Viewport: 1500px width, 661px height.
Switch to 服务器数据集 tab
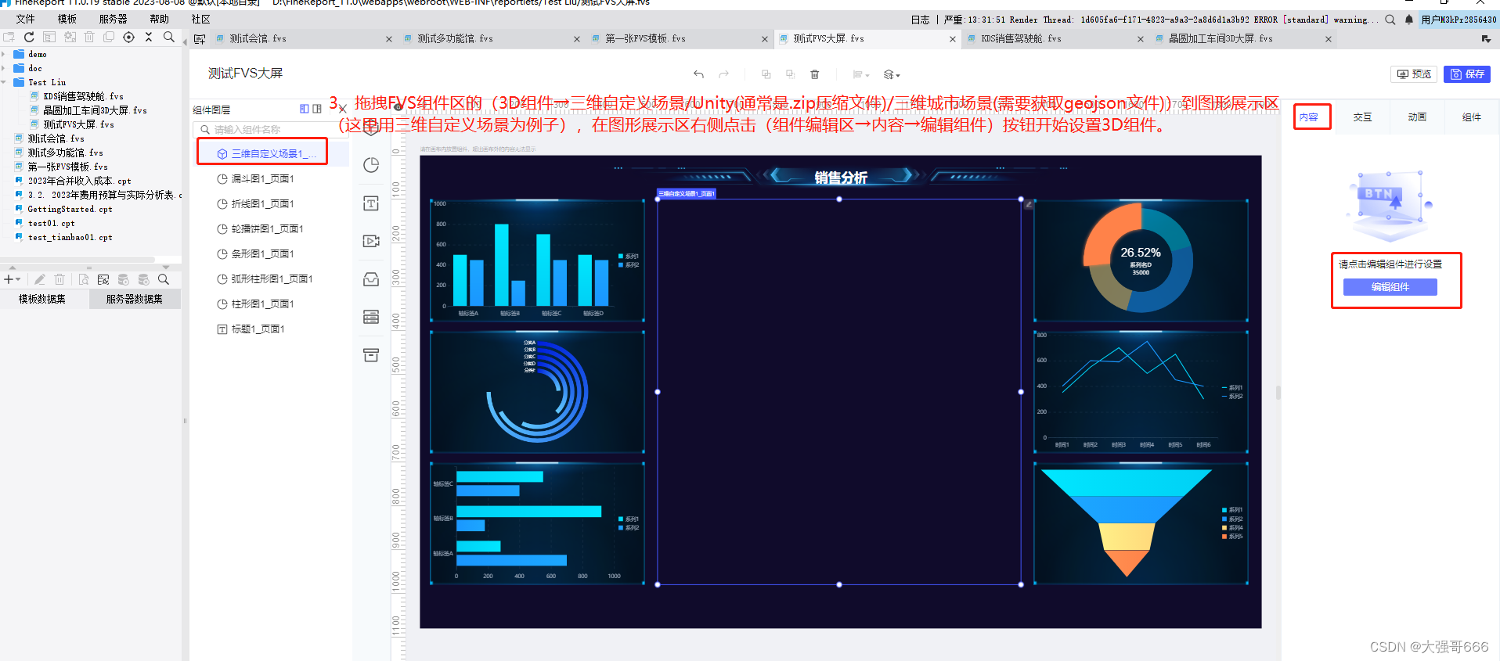tap(135, 299)
